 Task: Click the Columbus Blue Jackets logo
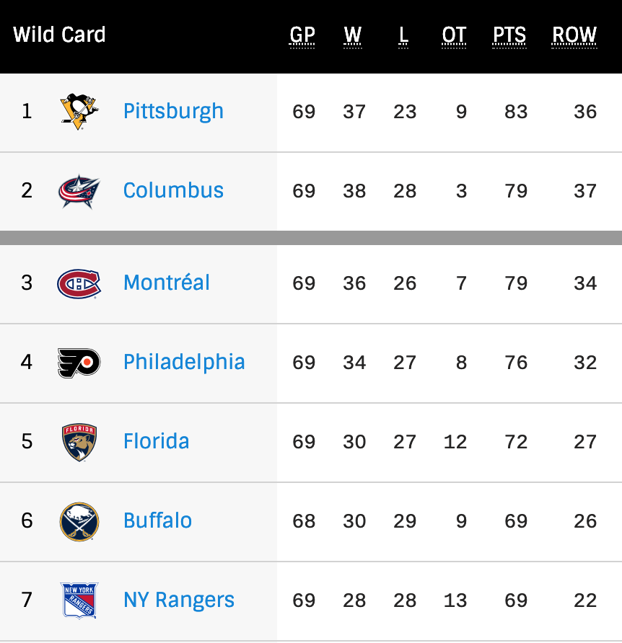tap(79, 191)
